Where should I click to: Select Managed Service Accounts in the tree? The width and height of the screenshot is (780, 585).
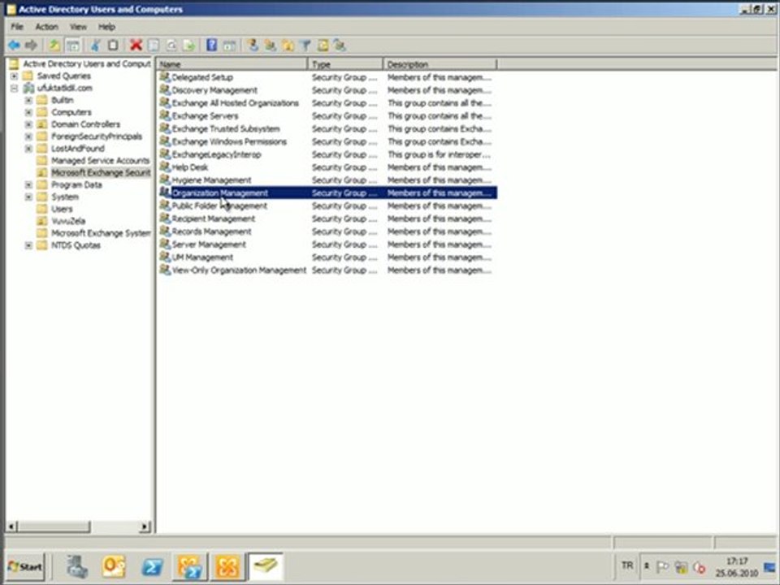point(100,161)
